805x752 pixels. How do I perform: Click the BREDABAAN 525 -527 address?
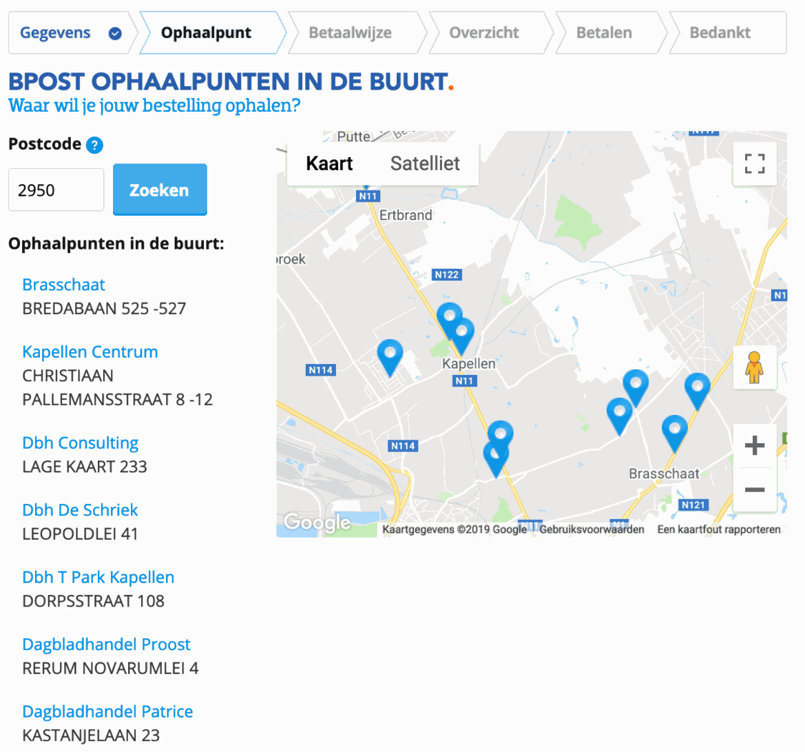[104, 308]
